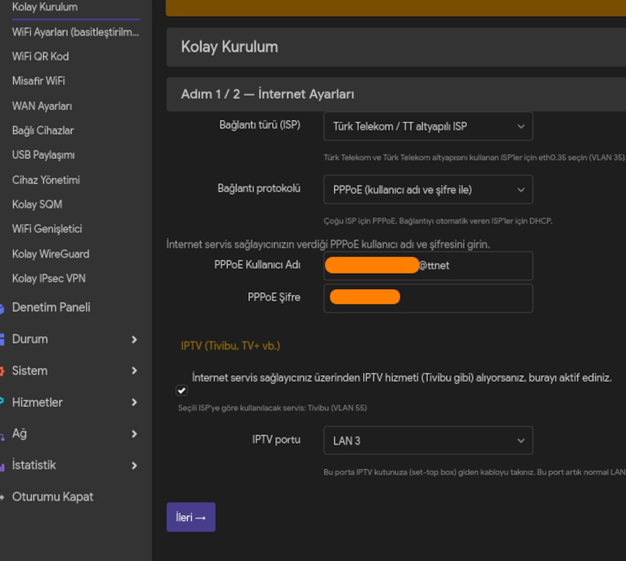Expand the Durum menu chevron
Image resolution: width=626 pixels, height=561 pixels.
click(134, 339)
